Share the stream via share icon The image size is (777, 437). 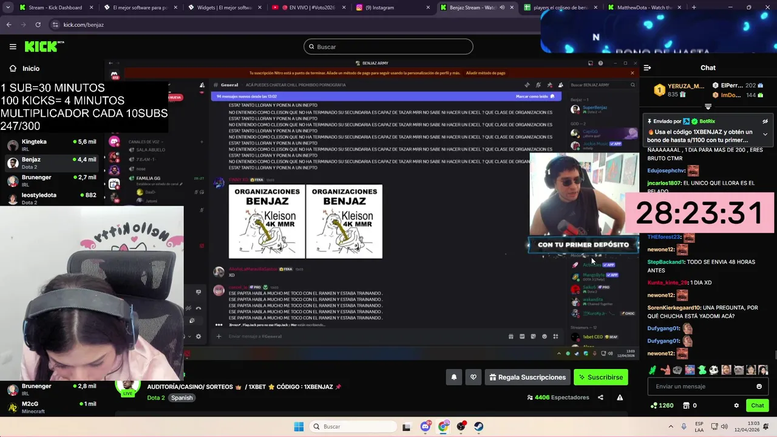(x=600, y=398)
